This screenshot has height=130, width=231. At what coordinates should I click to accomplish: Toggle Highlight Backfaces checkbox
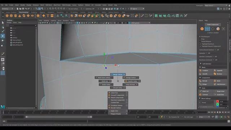[201, 44]
